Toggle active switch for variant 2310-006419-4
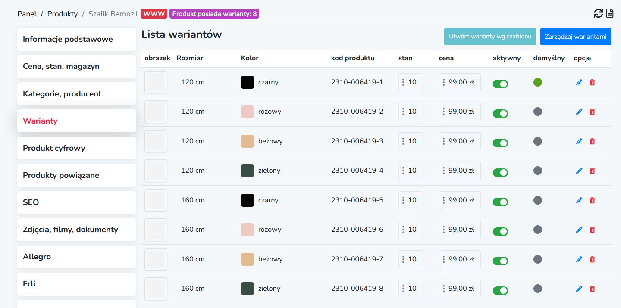621x308 pixels. [500, 173]
